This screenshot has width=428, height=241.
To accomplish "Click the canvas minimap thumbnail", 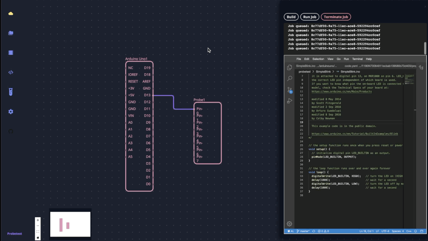I will (70, 224).
